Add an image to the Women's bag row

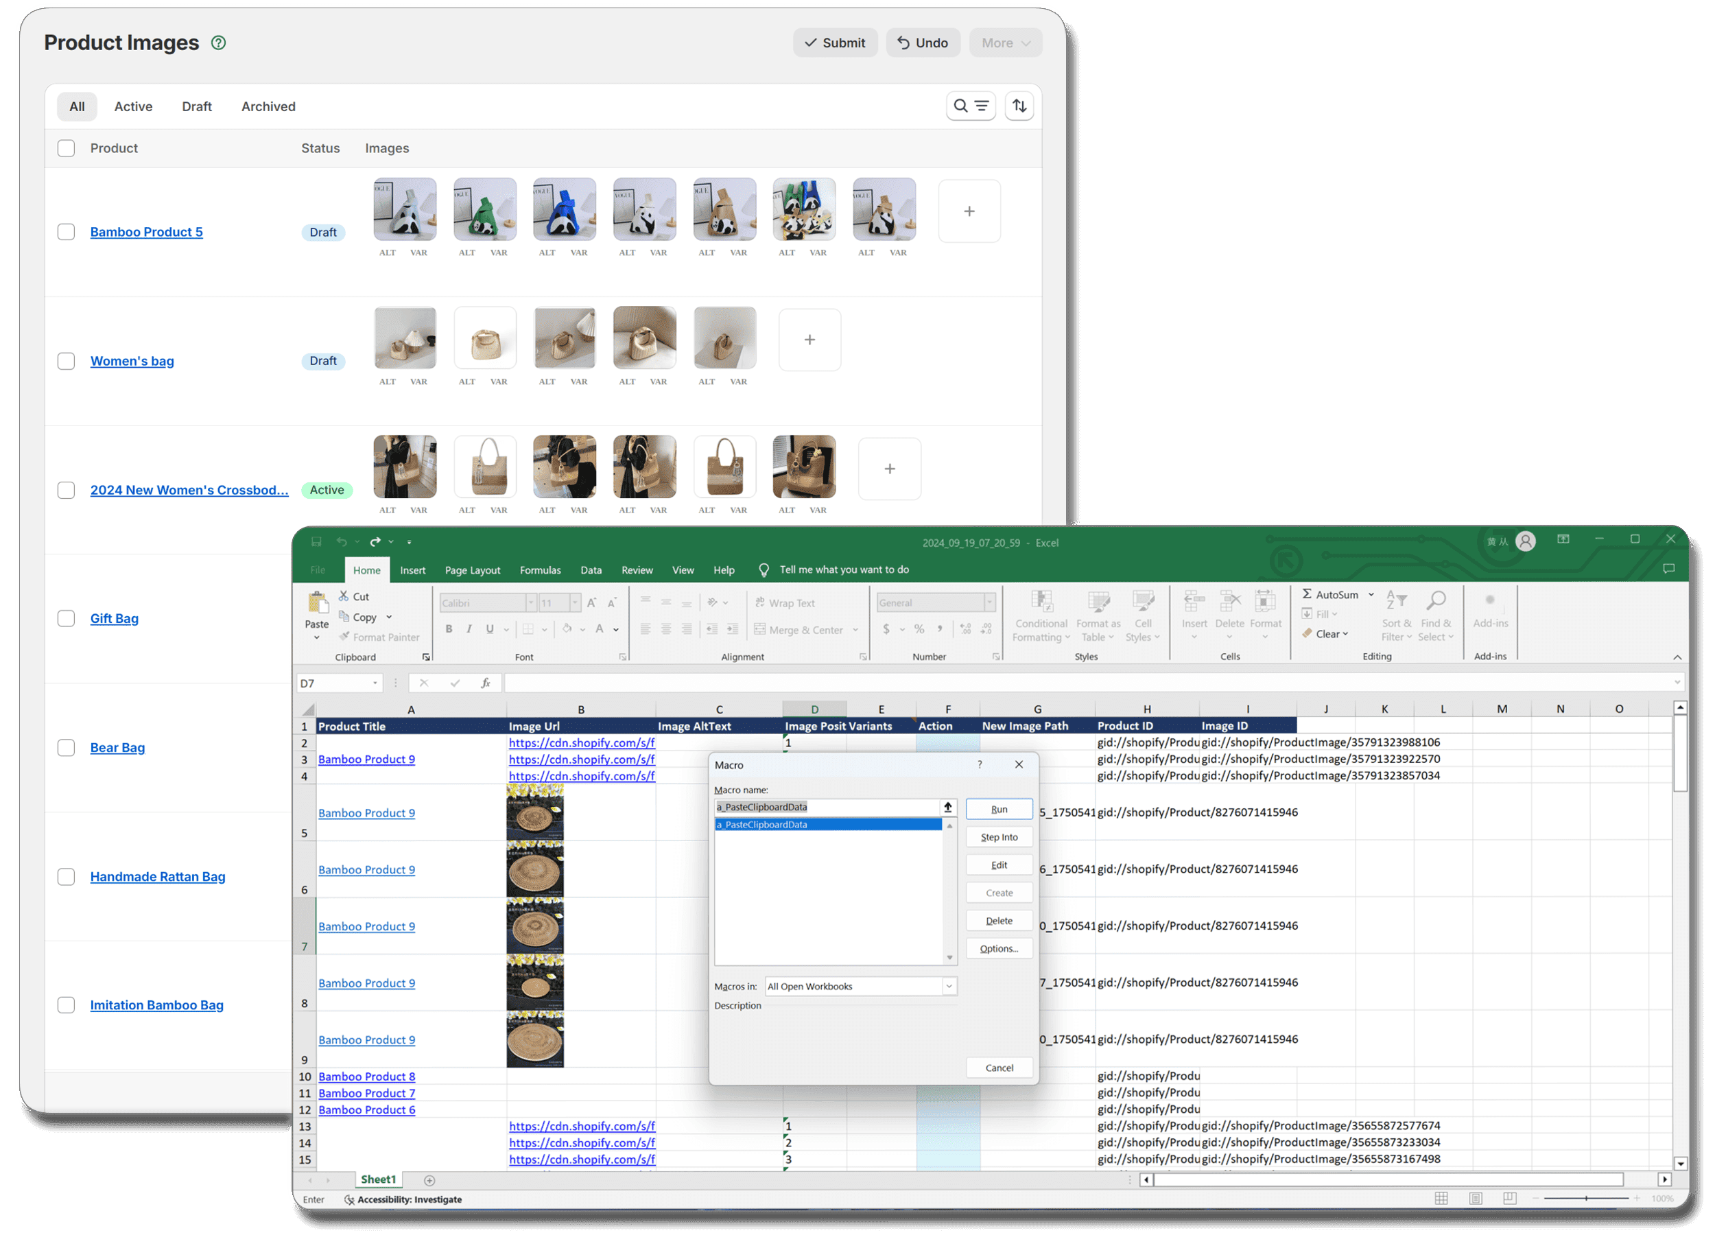(x=809, y=340)
